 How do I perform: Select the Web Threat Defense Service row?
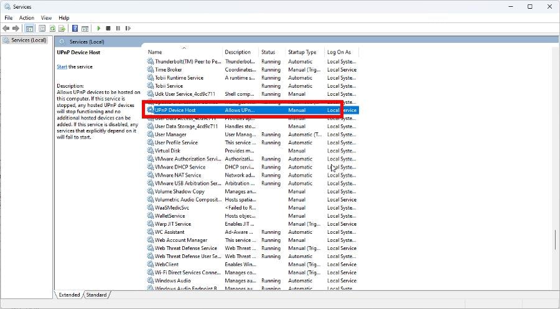tap(252, 248)
